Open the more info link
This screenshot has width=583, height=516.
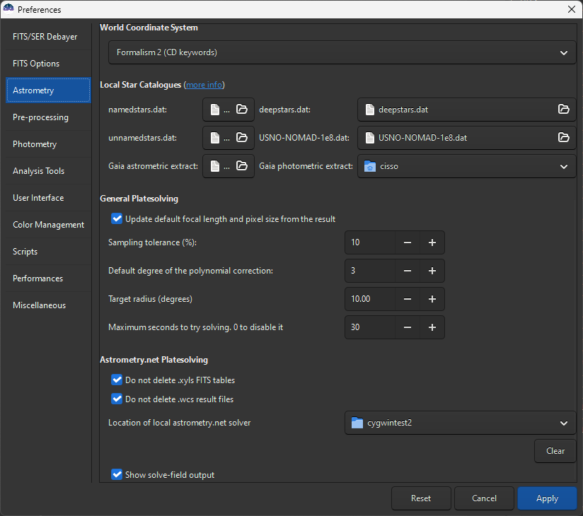(x=204, y=85)
